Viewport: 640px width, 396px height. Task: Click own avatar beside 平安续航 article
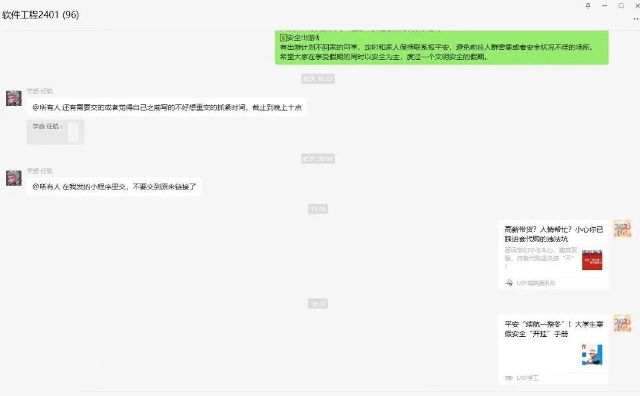[x=622, y=323]
